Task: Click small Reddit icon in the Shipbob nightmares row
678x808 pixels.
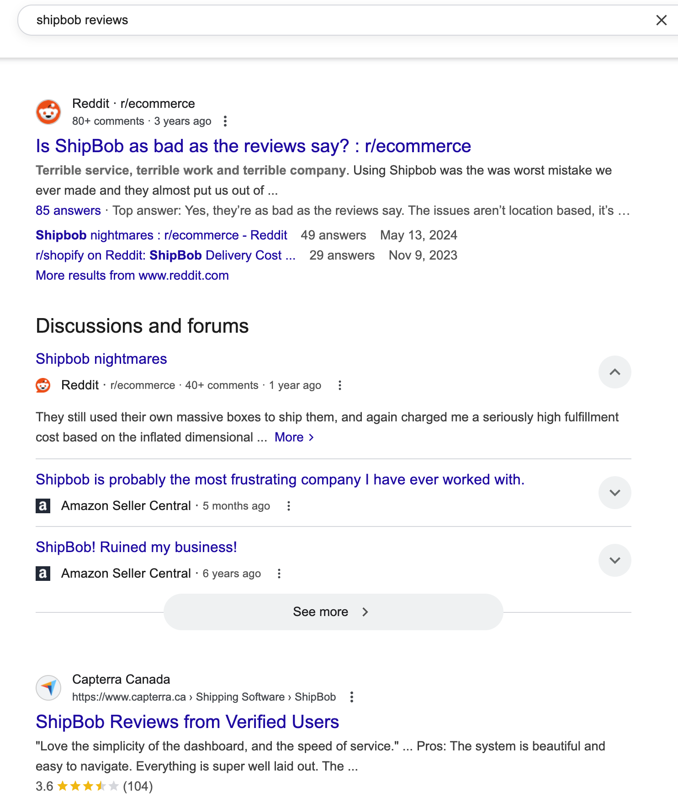Action: coord(43,385)
